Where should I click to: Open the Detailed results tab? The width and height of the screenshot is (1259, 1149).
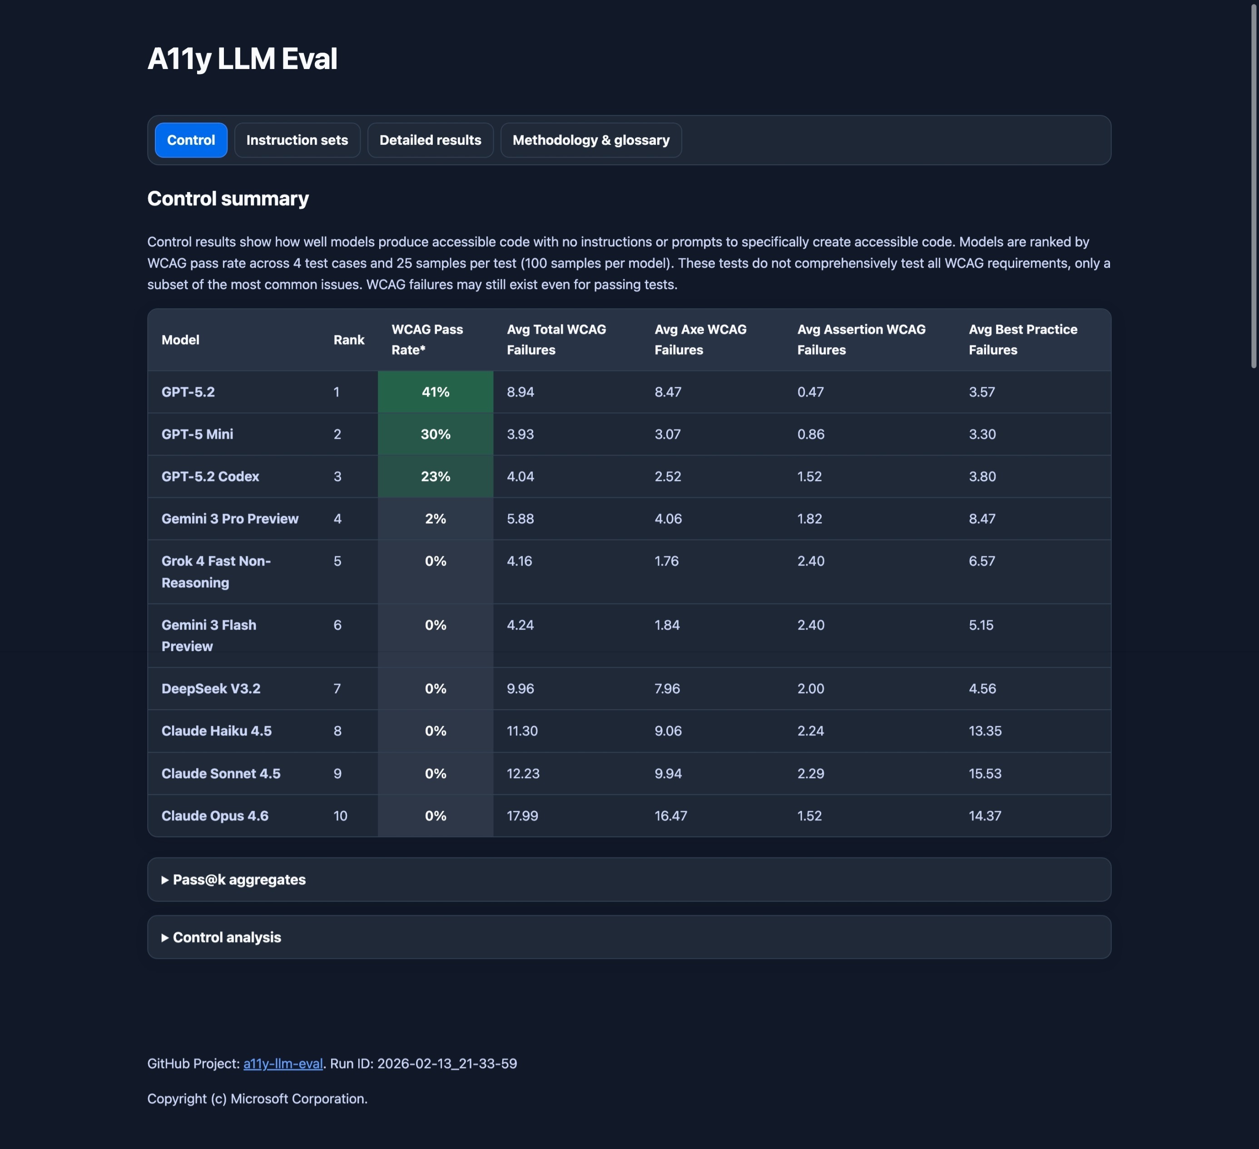pyautogui.click(x=430, y=140)
